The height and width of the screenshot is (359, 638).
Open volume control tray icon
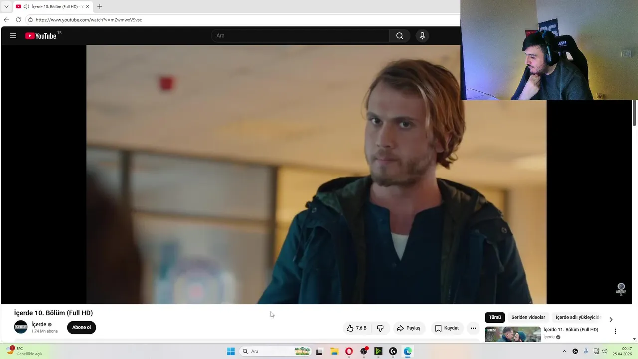(x=605, y=351)
